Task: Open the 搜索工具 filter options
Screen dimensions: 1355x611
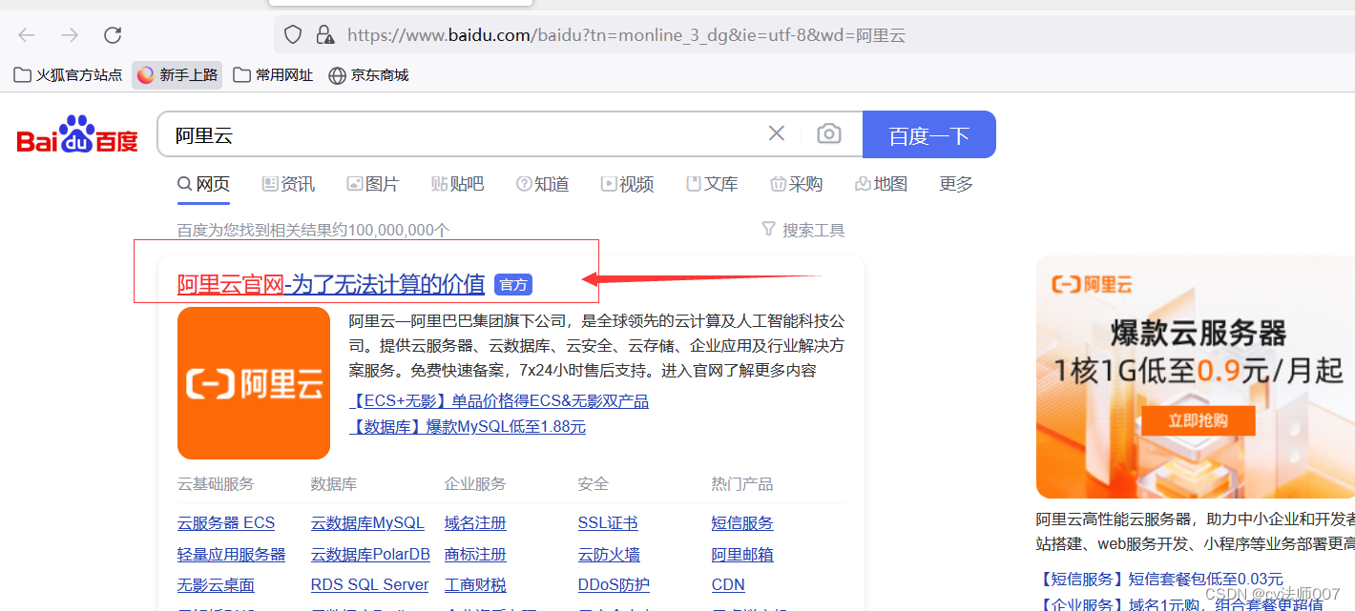Action: point(803,230)
